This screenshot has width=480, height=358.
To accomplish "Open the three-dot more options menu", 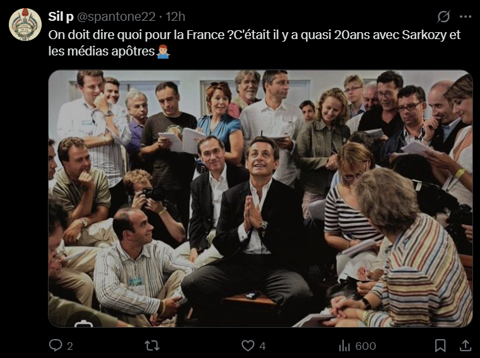I will click(x=465, y=16).
